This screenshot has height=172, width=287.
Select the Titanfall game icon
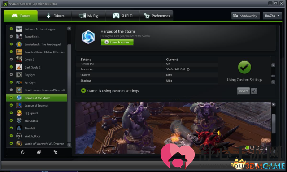19,128
